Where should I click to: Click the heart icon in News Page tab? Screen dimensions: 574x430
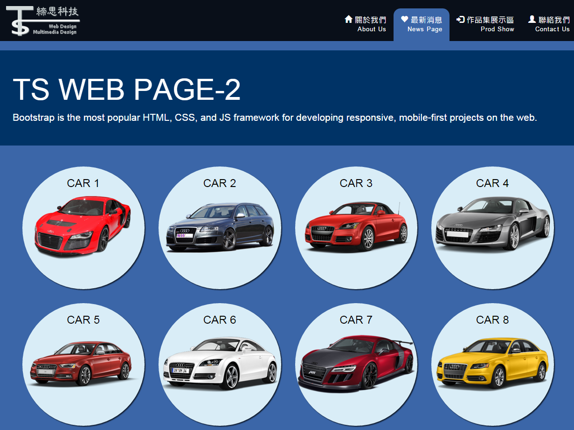(404, 19)
